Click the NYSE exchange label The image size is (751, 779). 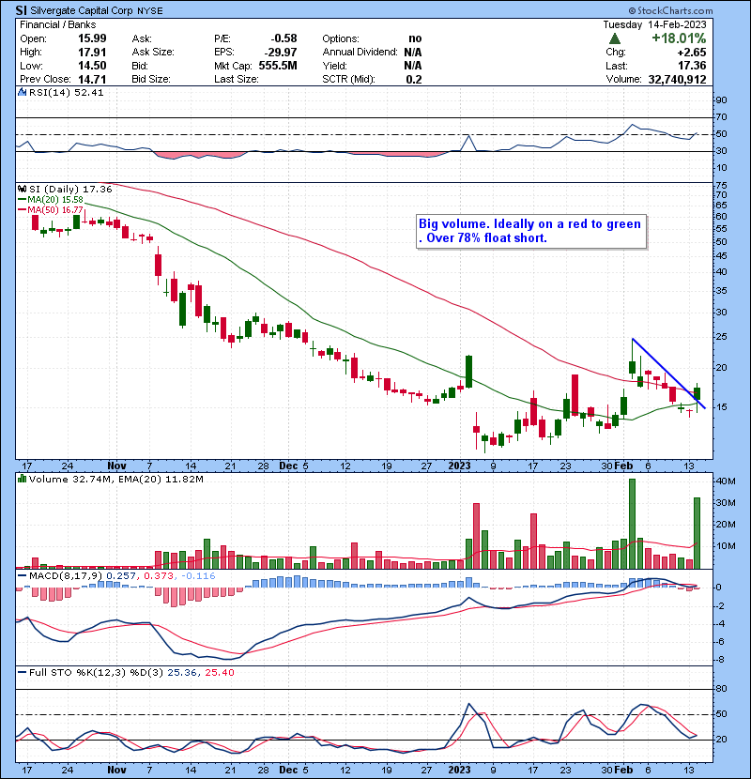pyautogui.click(x=149, y=10)
